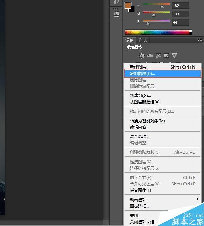204x226 pixels.
Task: Click the Exposure adjustment icon
Action: point(166,56)
